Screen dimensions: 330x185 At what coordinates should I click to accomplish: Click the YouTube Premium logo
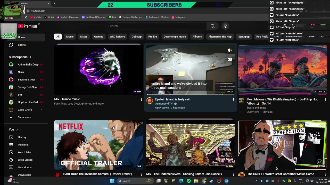tap(27, 26)
